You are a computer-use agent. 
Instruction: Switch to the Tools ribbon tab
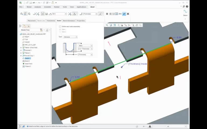(x=65, y=7)
